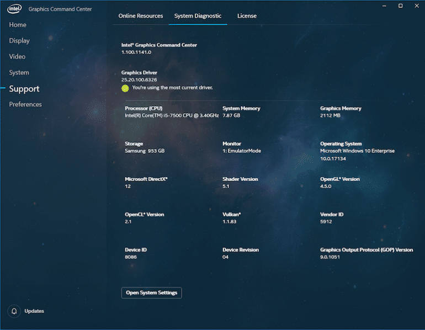Switch to the Online Resources tab
This screenshot has width=425, height=330.
tap(141, 16)
